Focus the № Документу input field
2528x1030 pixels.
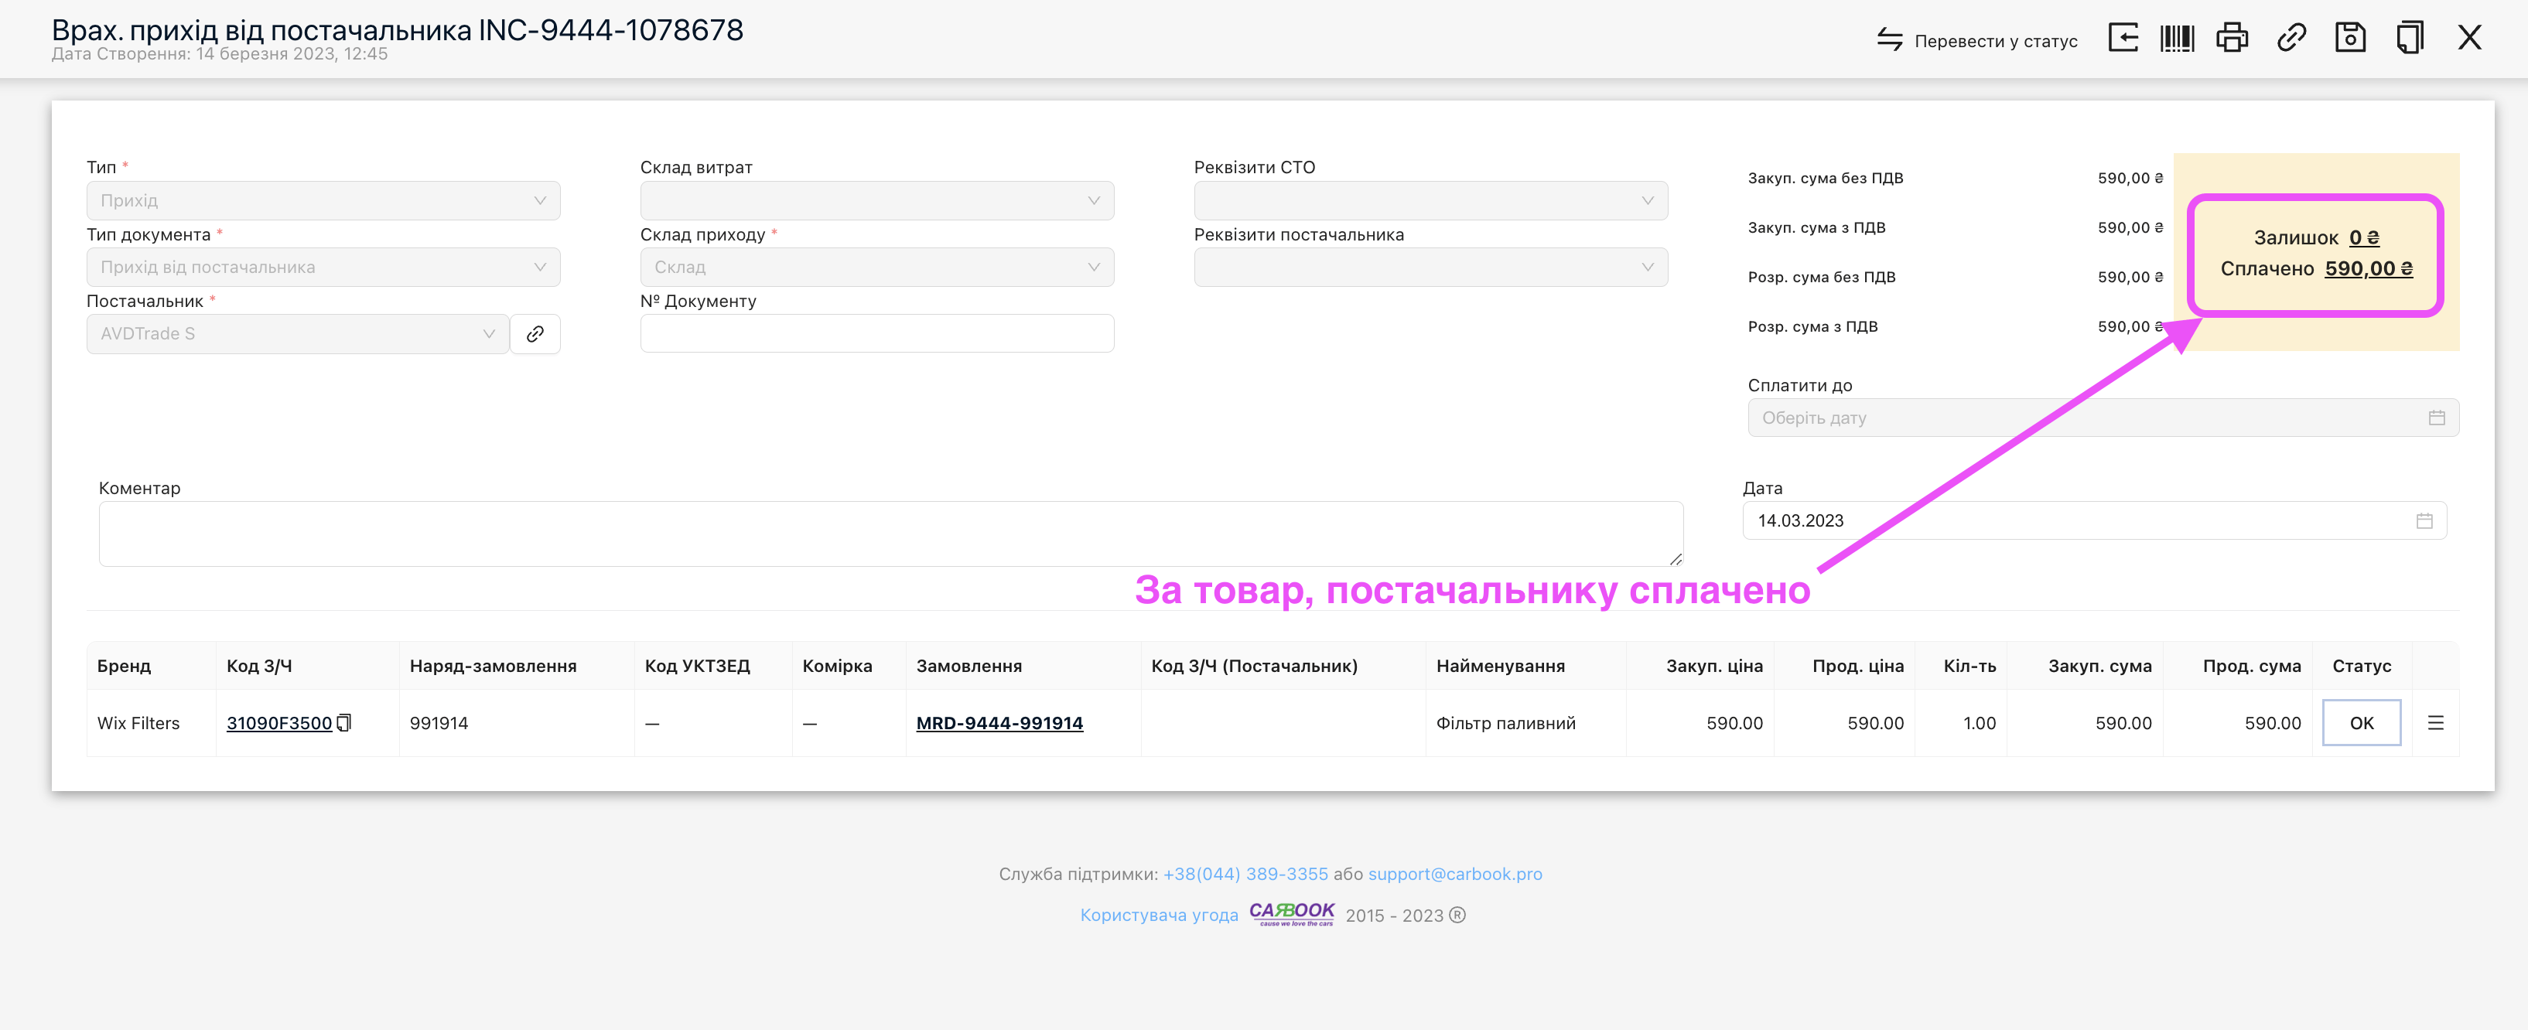pos(876,333)
